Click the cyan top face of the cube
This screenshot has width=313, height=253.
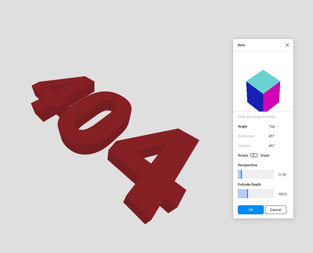[x=263, y=82]
